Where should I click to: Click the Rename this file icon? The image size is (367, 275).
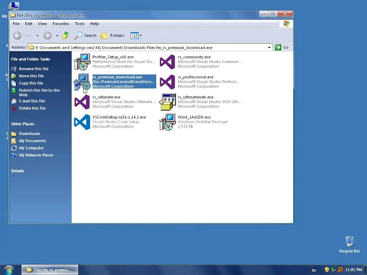pyautogui.click(x=14, y=69)
